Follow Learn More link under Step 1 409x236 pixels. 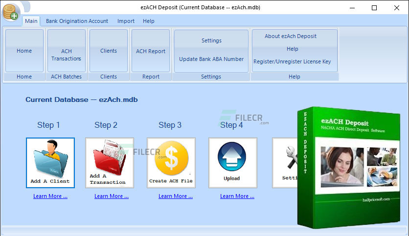coord(50,196)
